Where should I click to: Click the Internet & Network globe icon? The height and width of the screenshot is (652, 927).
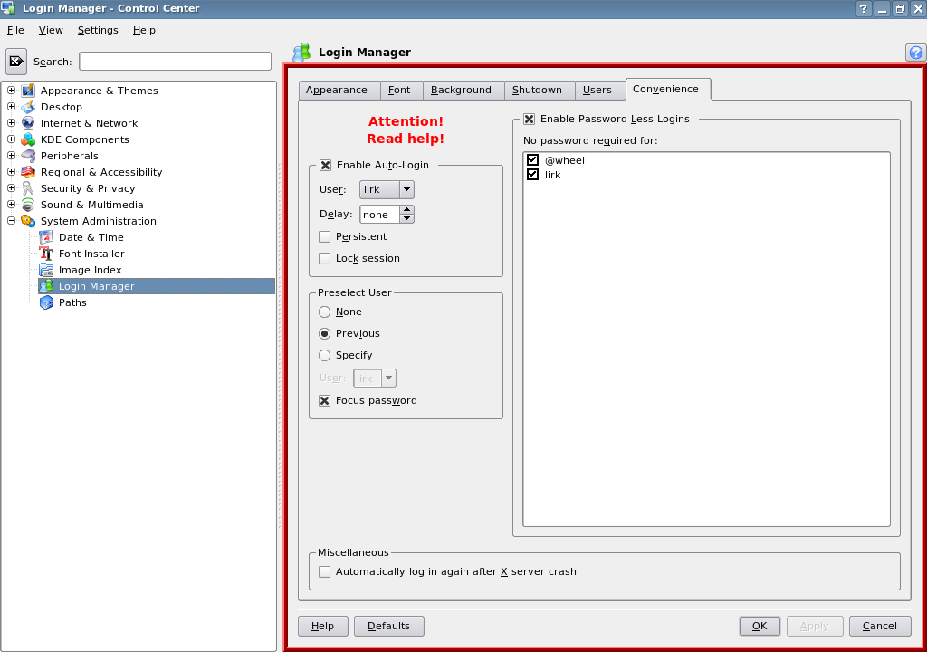(x=28, y=123)
